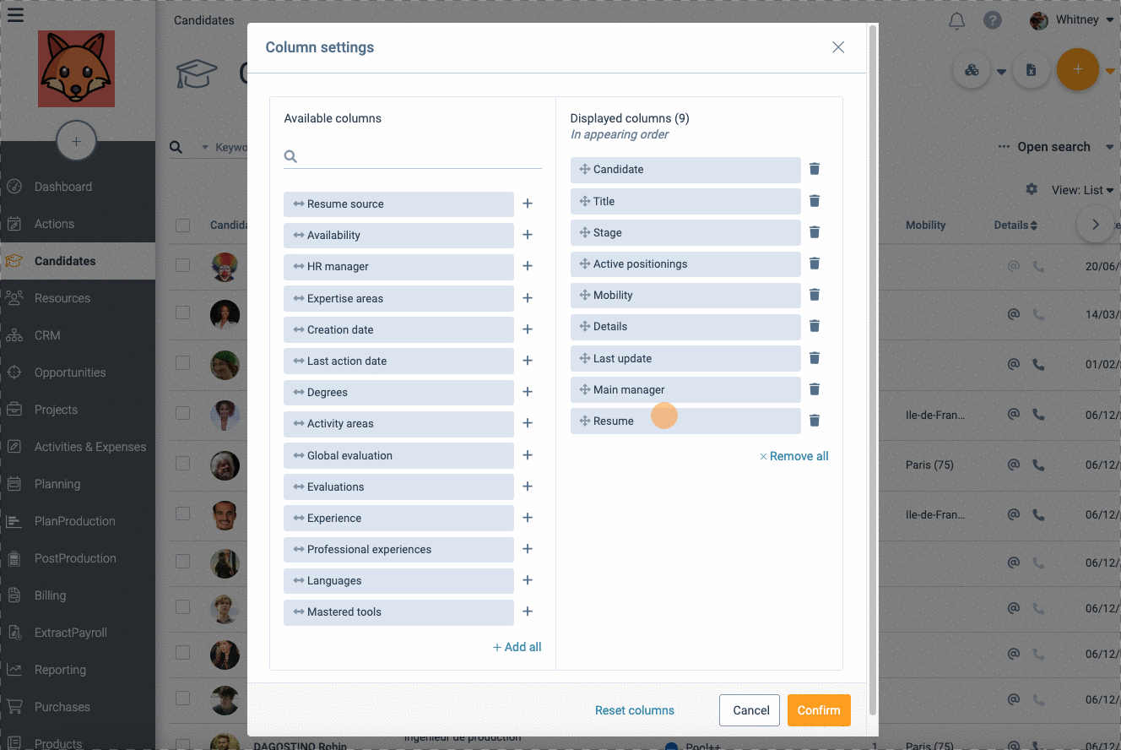Click the Confirm button
The width and height of the screenshot is (1121, 750).
(x=819, y=710)
